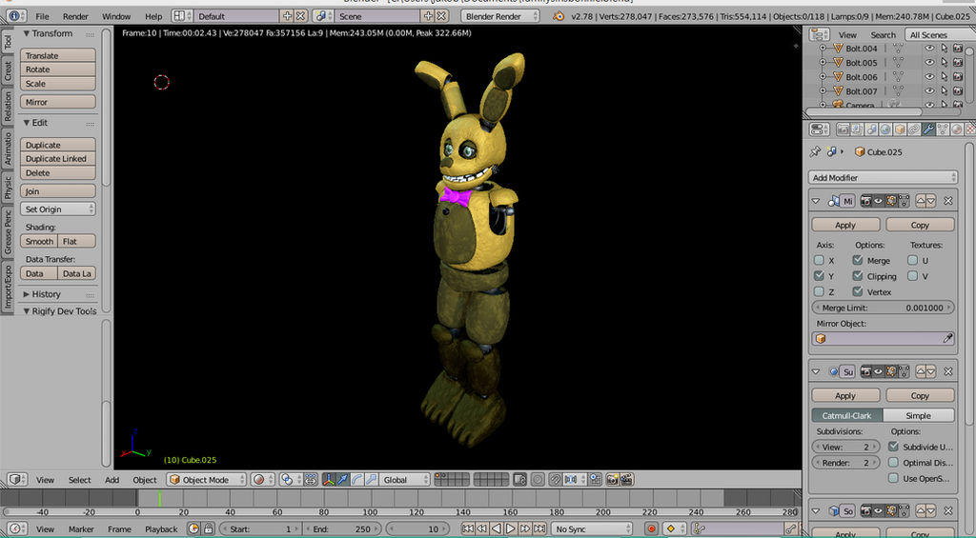
Task: Click the Merge Limit value field
Action: (x=883, y=308)
